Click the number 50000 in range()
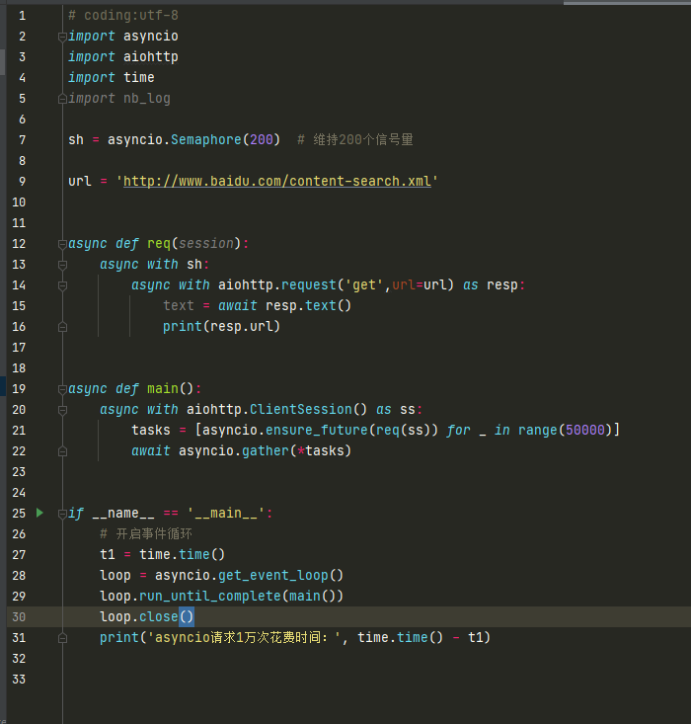The width and height of the screenshot is (691, 724). 585,430
